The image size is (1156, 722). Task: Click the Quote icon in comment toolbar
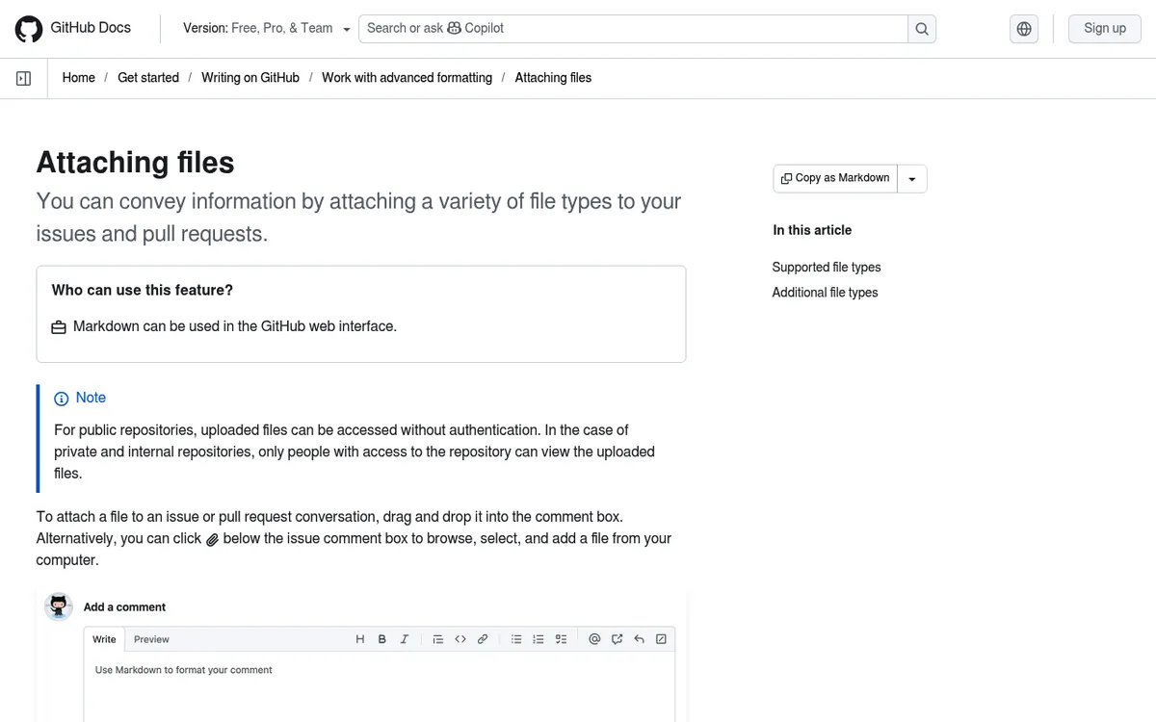pos(438,639)
